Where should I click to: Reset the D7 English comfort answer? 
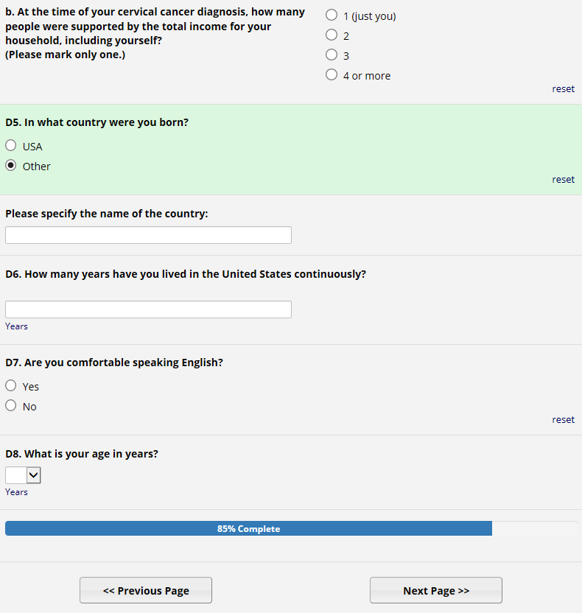pyautogui.click(x=563, y=420)
